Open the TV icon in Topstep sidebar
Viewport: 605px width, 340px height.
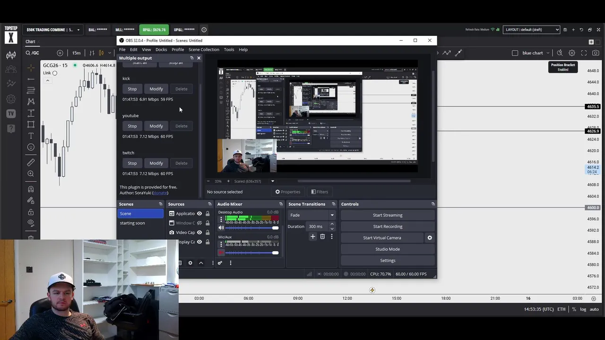[11, 113]
